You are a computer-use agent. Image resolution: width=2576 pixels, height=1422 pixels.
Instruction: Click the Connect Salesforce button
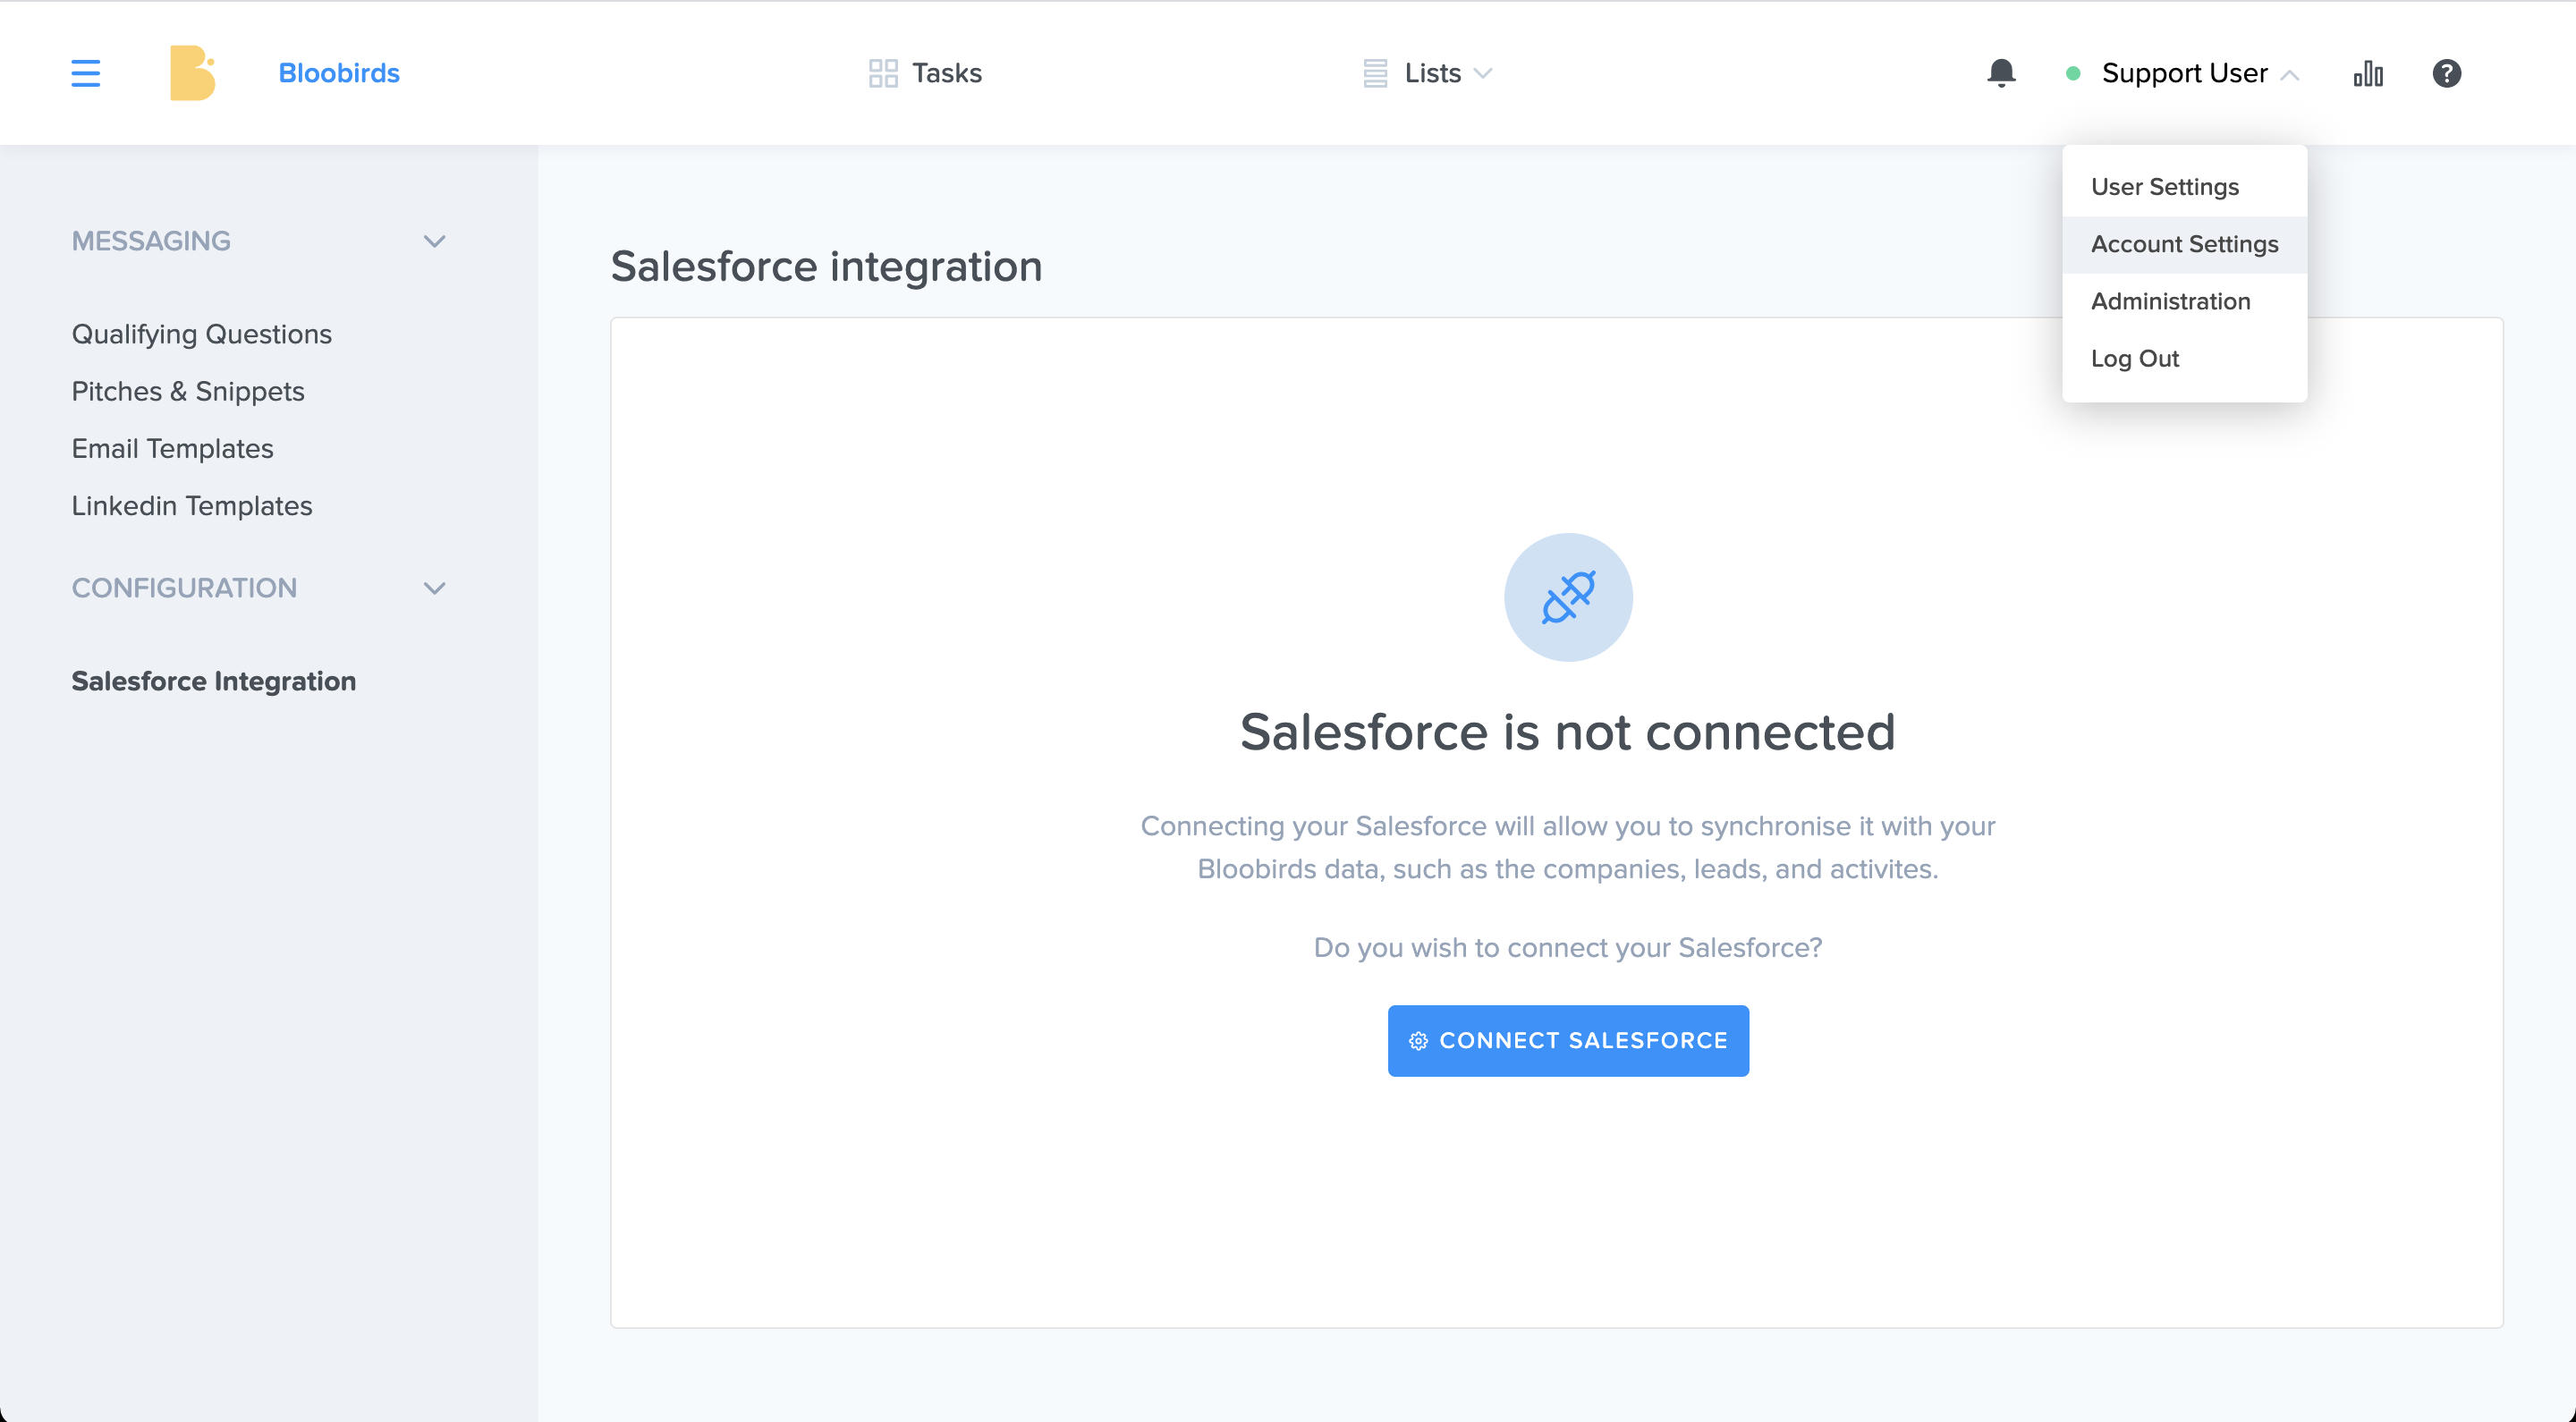point(1568,1040)
